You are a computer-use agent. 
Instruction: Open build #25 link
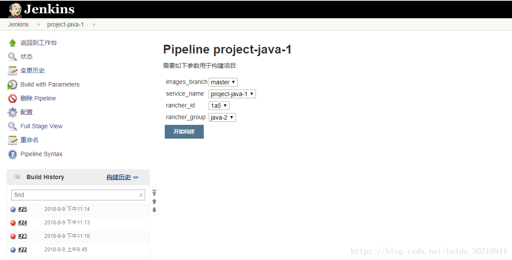[23, 209]
